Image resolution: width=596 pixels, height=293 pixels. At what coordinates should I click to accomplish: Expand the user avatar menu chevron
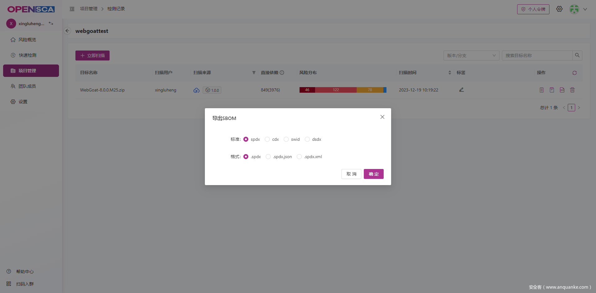585,9
